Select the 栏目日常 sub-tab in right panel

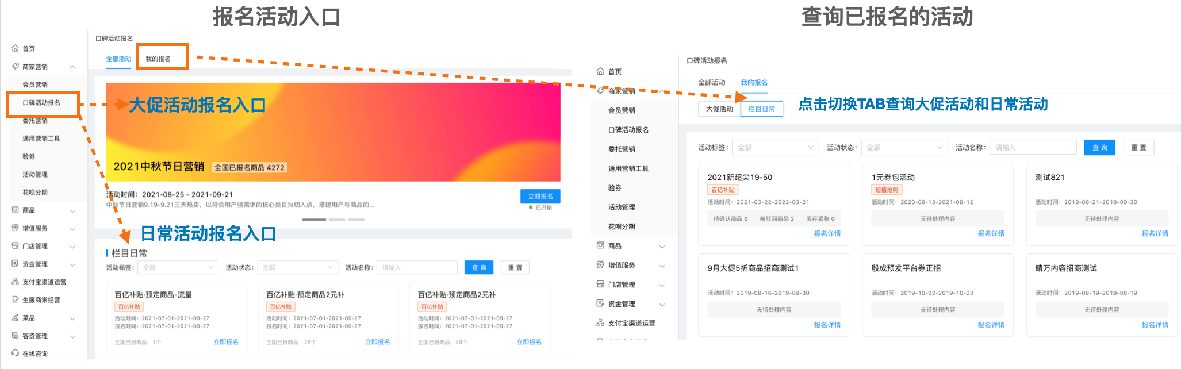(762, 109)
